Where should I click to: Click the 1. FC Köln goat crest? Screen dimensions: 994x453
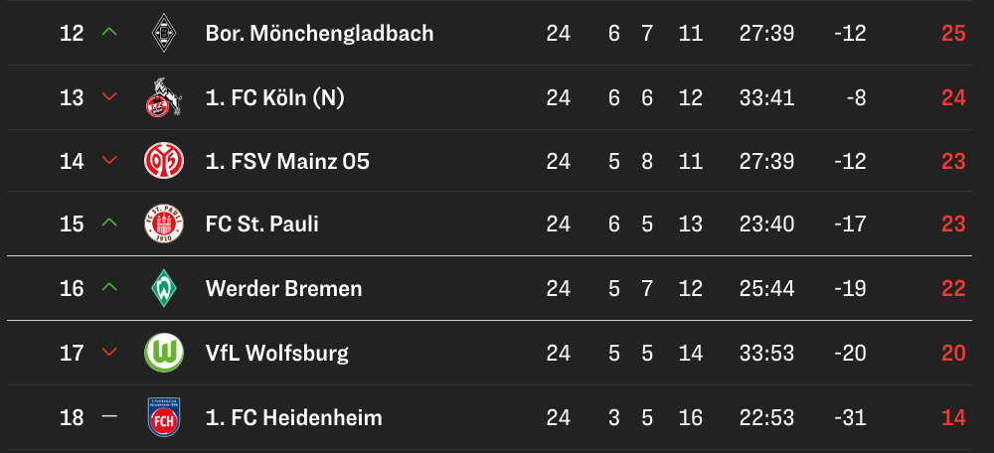pos(163,97)
